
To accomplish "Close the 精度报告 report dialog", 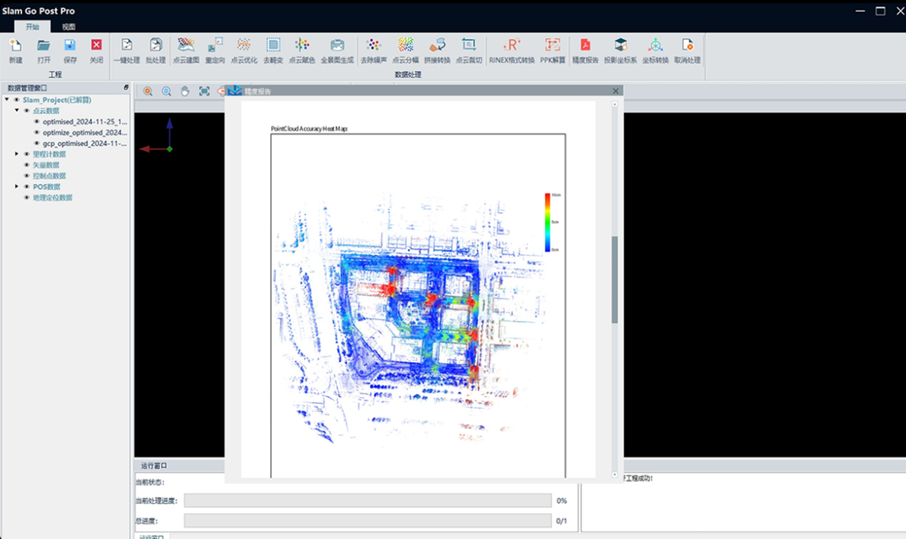I will tap(615, 91).
